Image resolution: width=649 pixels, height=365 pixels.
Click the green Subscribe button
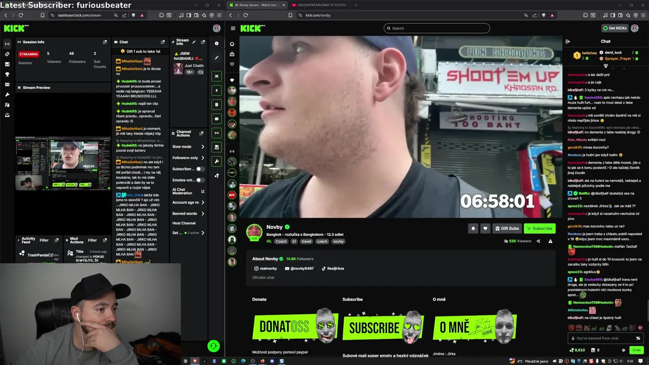point(539,229)
